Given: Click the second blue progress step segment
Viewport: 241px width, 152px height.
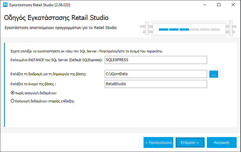Looking at the screenshot, I should pyautogui.click(x=174, y=29).
